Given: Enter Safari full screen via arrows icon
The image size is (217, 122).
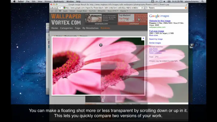Looking at the screenshot, I should pos(187,4).
